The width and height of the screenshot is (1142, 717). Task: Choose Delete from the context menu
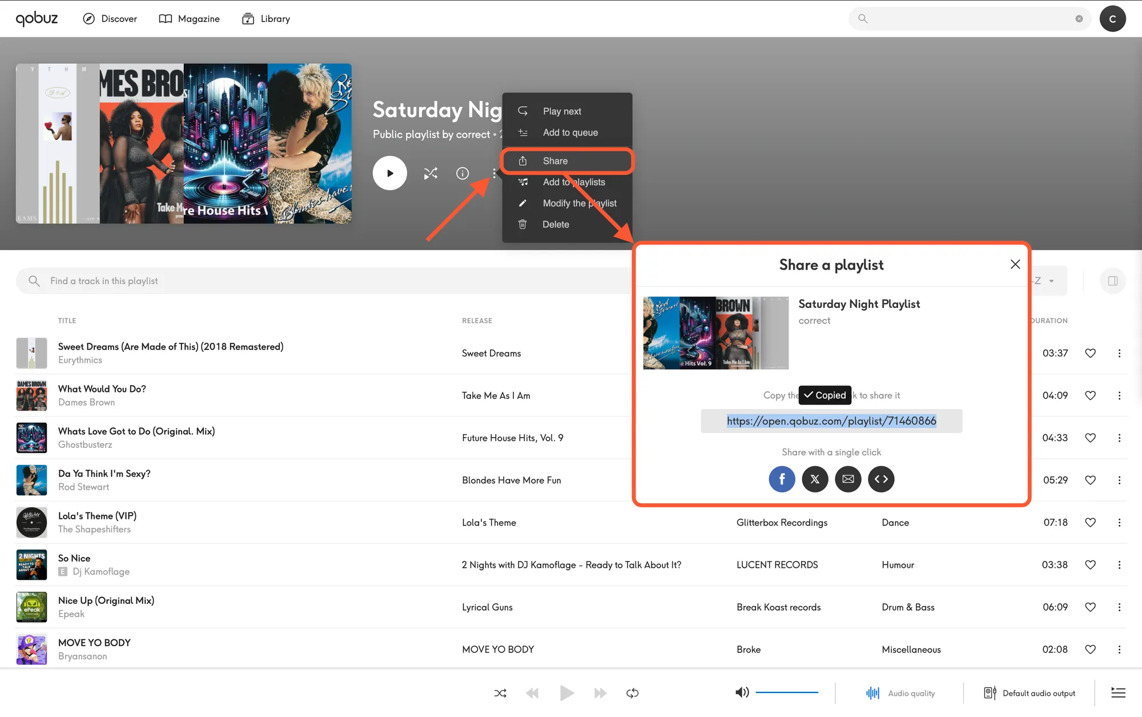coord(567,225)
